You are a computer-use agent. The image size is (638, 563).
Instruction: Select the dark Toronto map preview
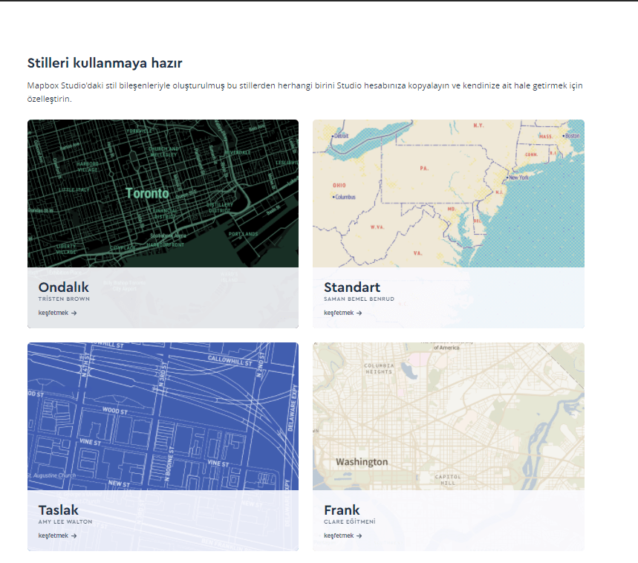163,193
